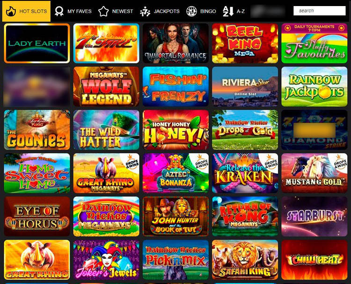Click the A-Z sort icon
The width and height of the screenshot is (351, 284).
(x=228, y=11)
